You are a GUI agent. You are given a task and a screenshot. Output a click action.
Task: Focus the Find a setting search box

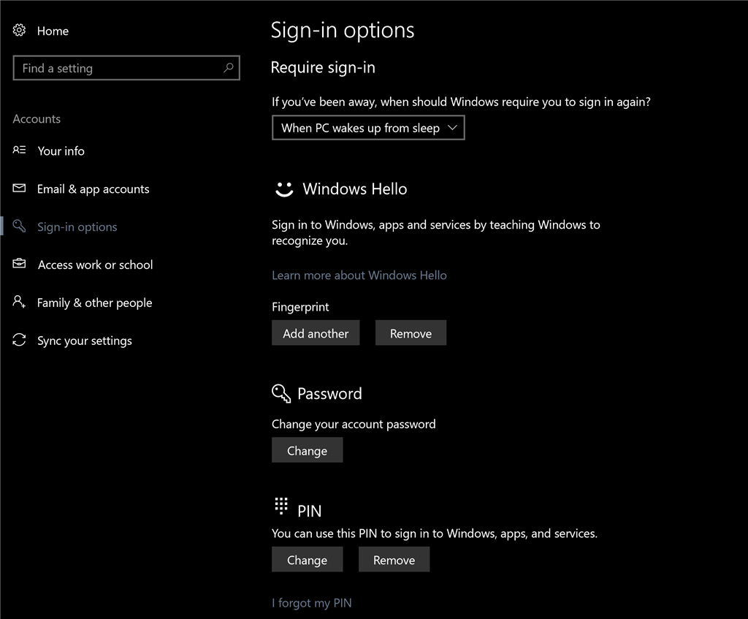tap(126, 68)
